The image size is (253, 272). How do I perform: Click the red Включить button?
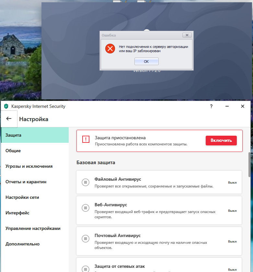click(x=221, y=141)
